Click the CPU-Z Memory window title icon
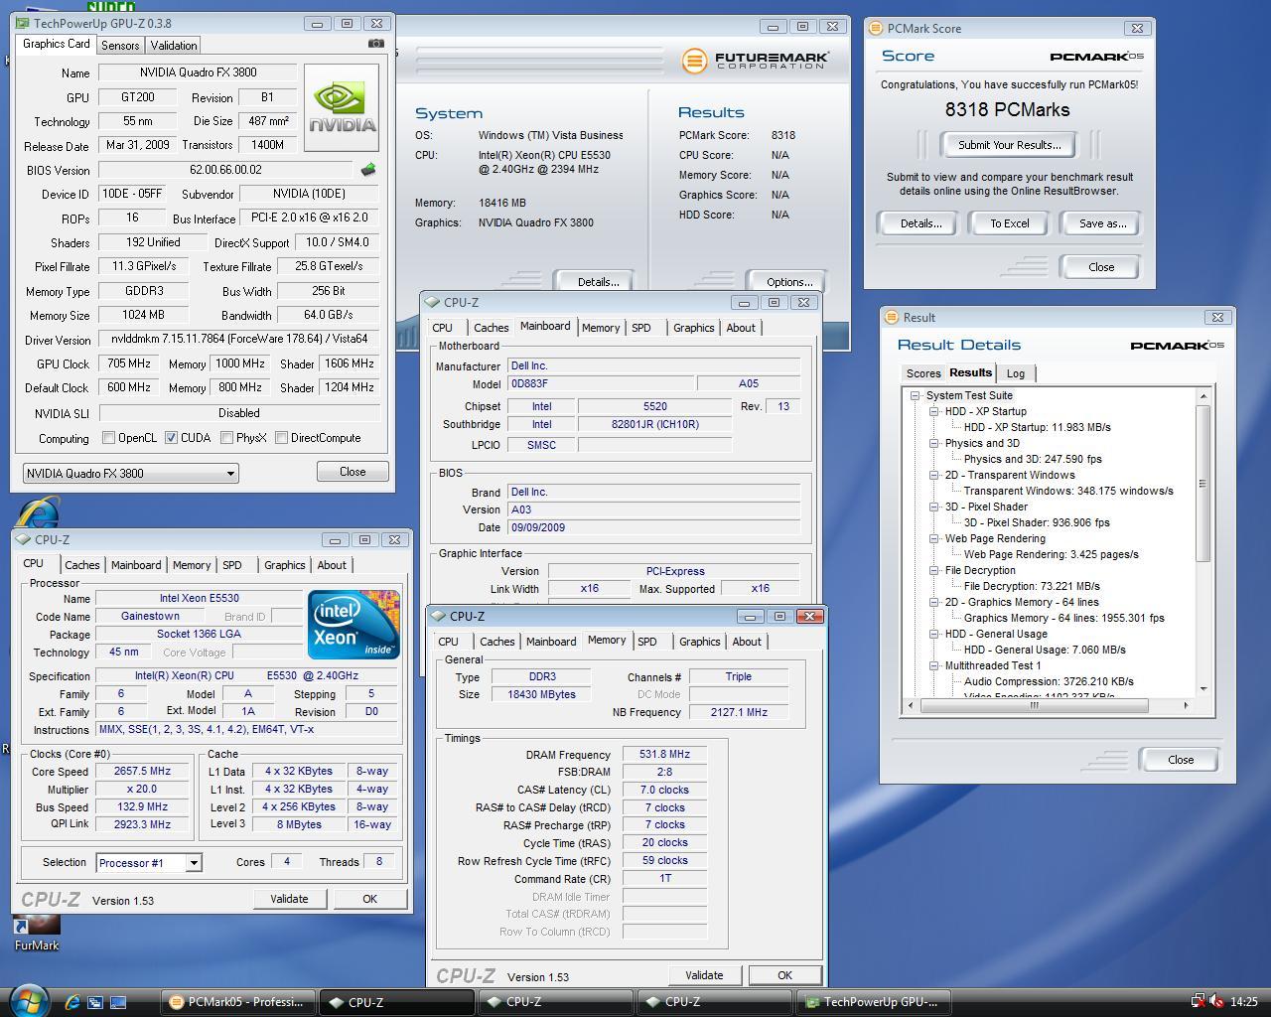 click(439, 616)
